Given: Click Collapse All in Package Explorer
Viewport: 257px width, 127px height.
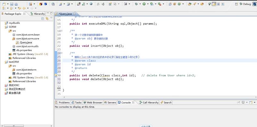Looking at the screenshot, I should (x=43, y=19).
